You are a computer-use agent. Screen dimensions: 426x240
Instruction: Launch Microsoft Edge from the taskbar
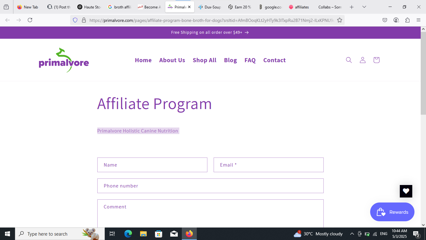[x=128, y=234]
